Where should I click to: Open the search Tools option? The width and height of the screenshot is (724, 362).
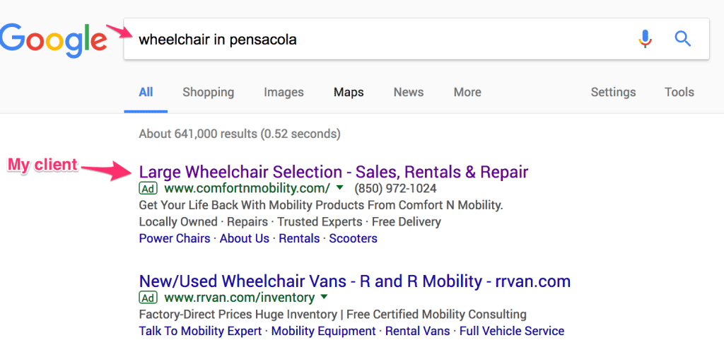click(x=679, y=93)
